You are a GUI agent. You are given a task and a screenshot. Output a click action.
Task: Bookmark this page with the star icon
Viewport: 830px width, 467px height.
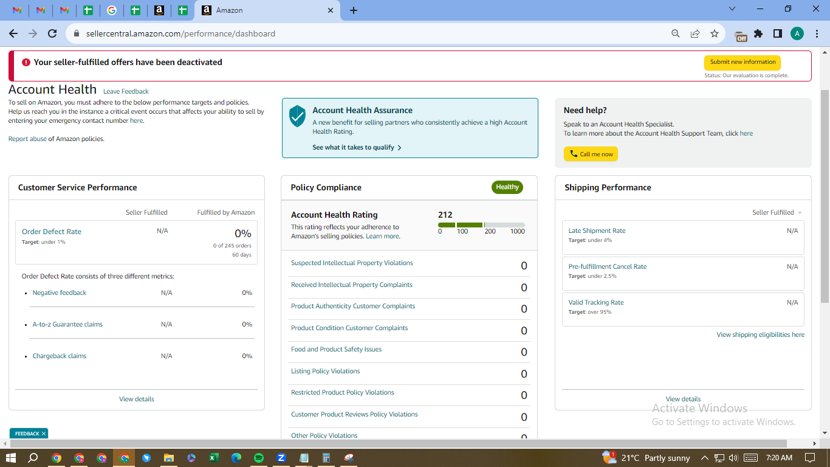pos(715,33)
